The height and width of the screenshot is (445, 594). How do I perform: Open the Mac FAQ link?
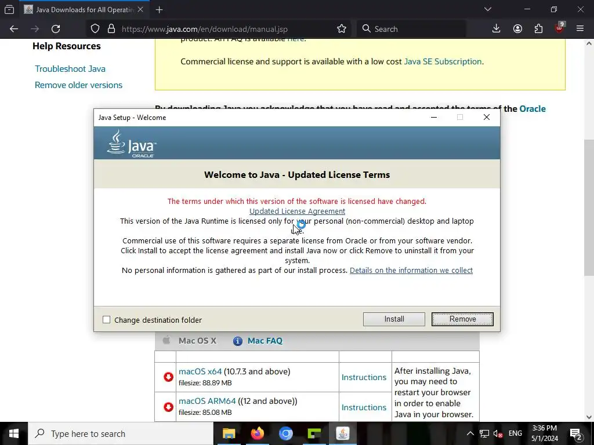coord(265,341)
